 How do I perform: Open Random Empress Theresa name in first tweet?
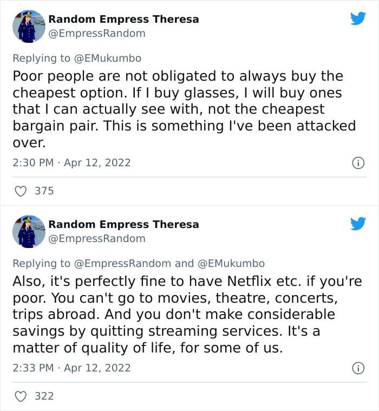(123, 19)
